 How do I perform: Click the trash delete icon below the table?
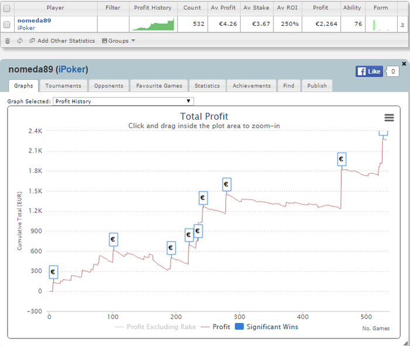tap(8, 41)
